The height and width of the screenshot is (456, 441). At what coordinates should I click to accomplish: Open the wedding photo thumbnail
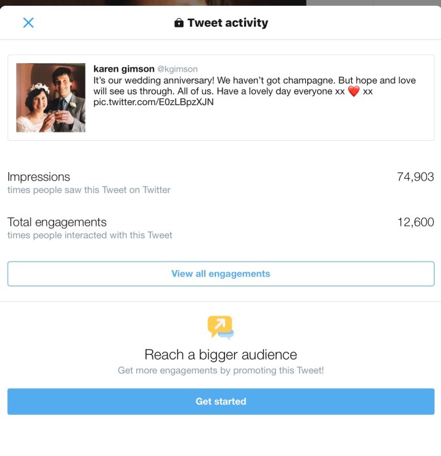(x=51, y=98)
